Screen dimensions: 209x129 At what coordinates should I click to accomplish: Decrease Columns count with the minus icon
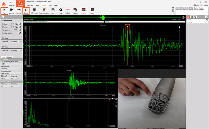[14, 27]
